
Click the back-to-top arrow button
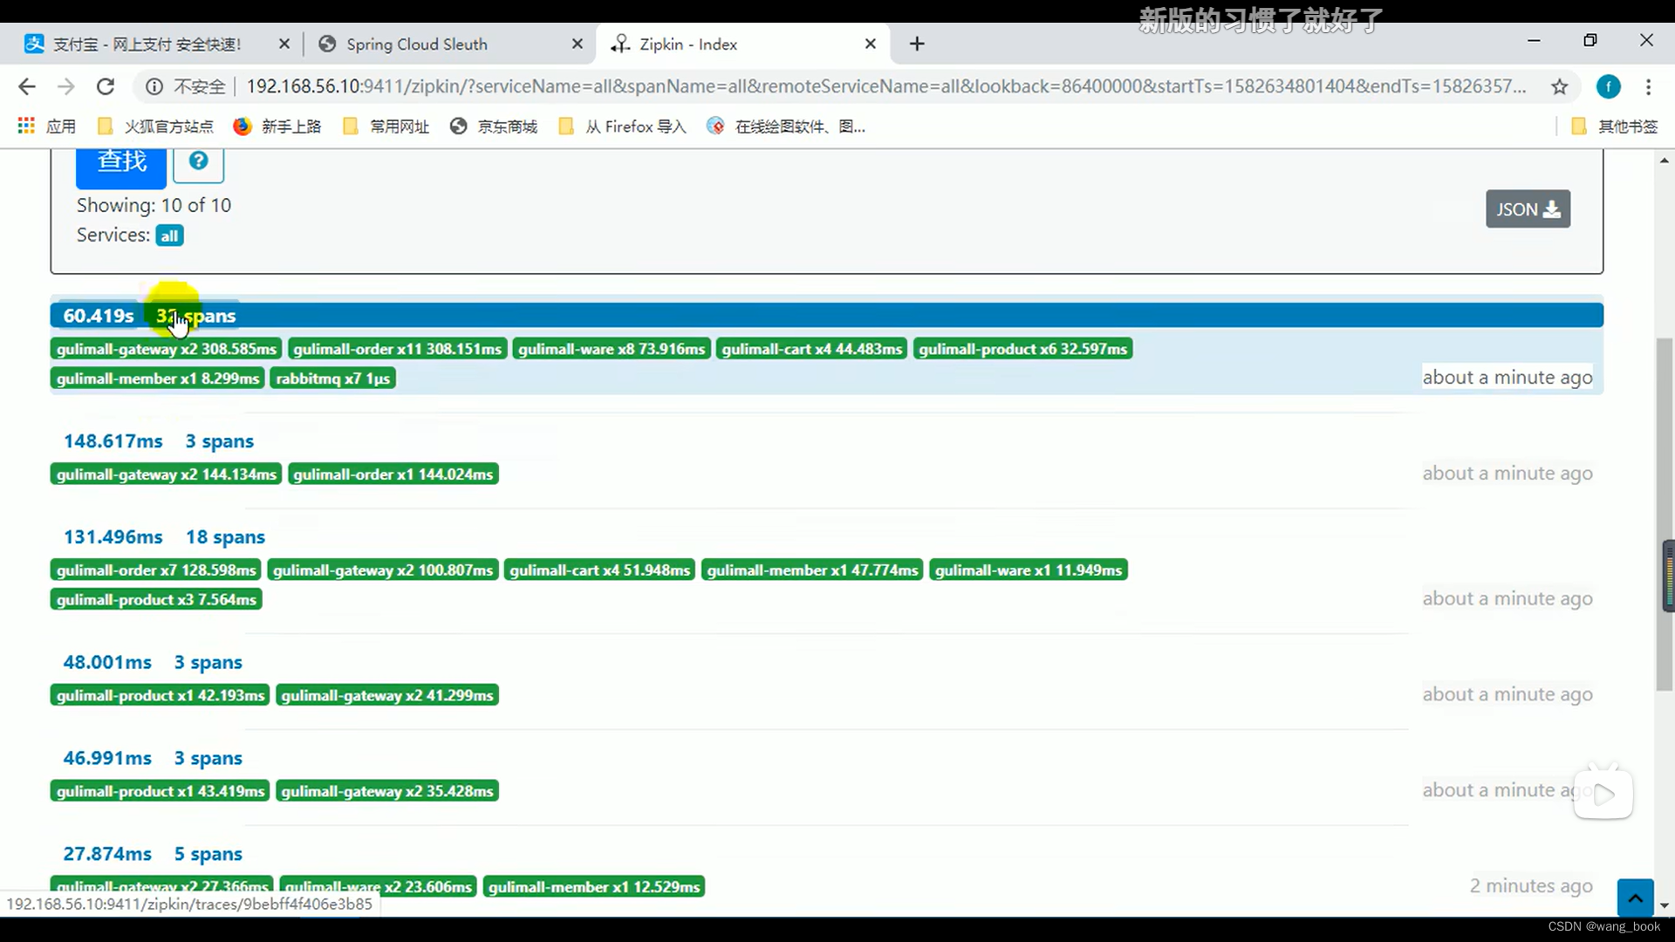[1635, 898]
